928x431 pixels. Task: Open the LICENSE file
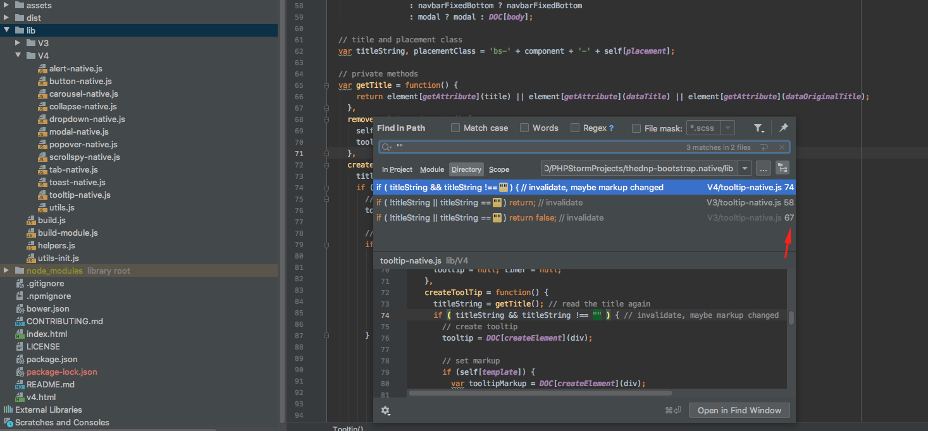click(x=43, y=346)
